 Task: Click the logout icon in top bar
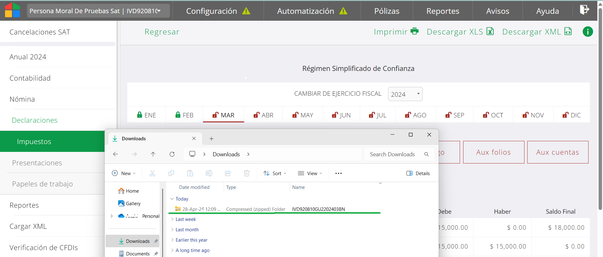tap(584, 10)
